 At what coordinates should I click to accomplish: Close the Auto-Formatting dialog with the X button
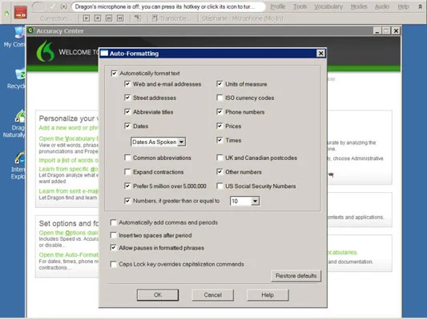point(320,54)
